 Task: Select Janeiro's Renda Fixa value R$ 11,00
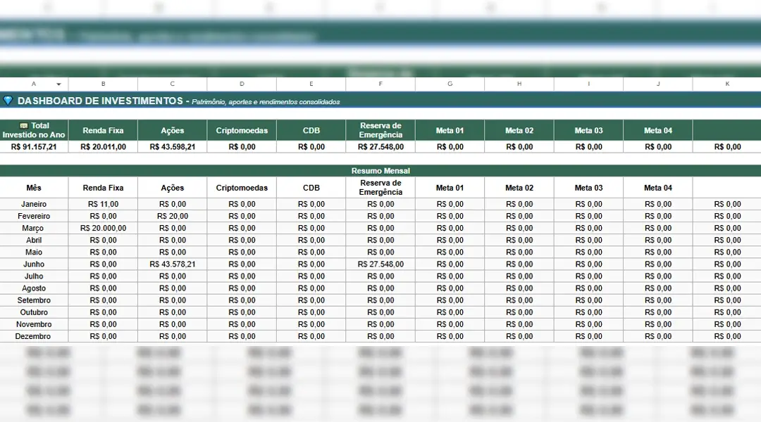pos(103,204)
